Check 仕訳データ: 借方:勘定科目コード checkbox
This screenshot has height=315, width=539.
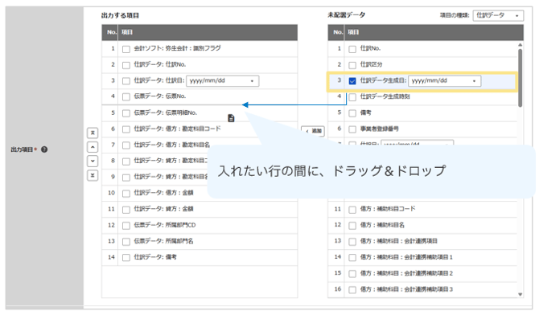point(126,129)
